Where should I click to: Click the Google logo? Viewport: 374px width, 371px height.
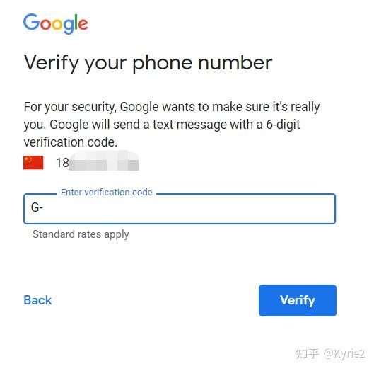(x=56, y=23)
